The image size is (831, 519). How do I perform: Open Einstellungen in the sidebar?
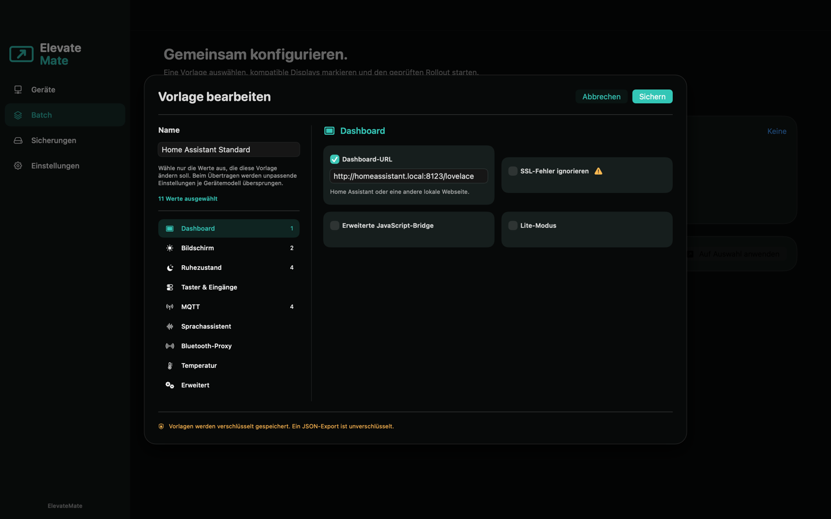click(x=65, y=166)
